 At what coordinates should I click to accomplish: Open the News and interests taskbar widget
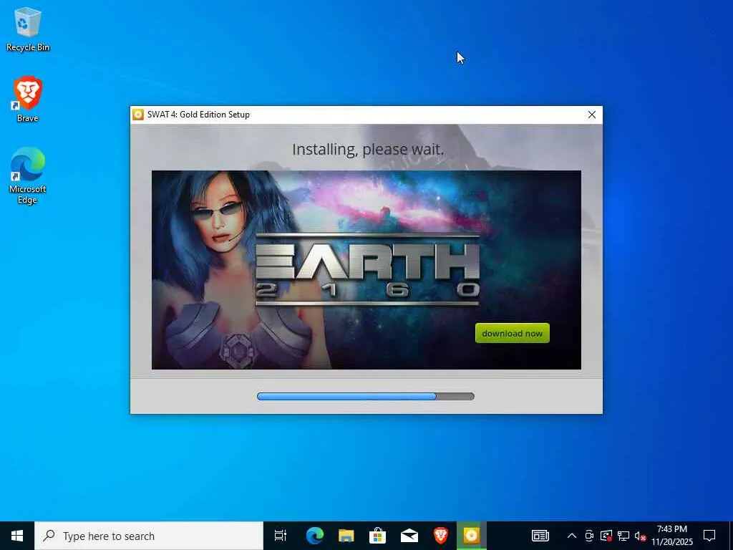click(540, 536)
